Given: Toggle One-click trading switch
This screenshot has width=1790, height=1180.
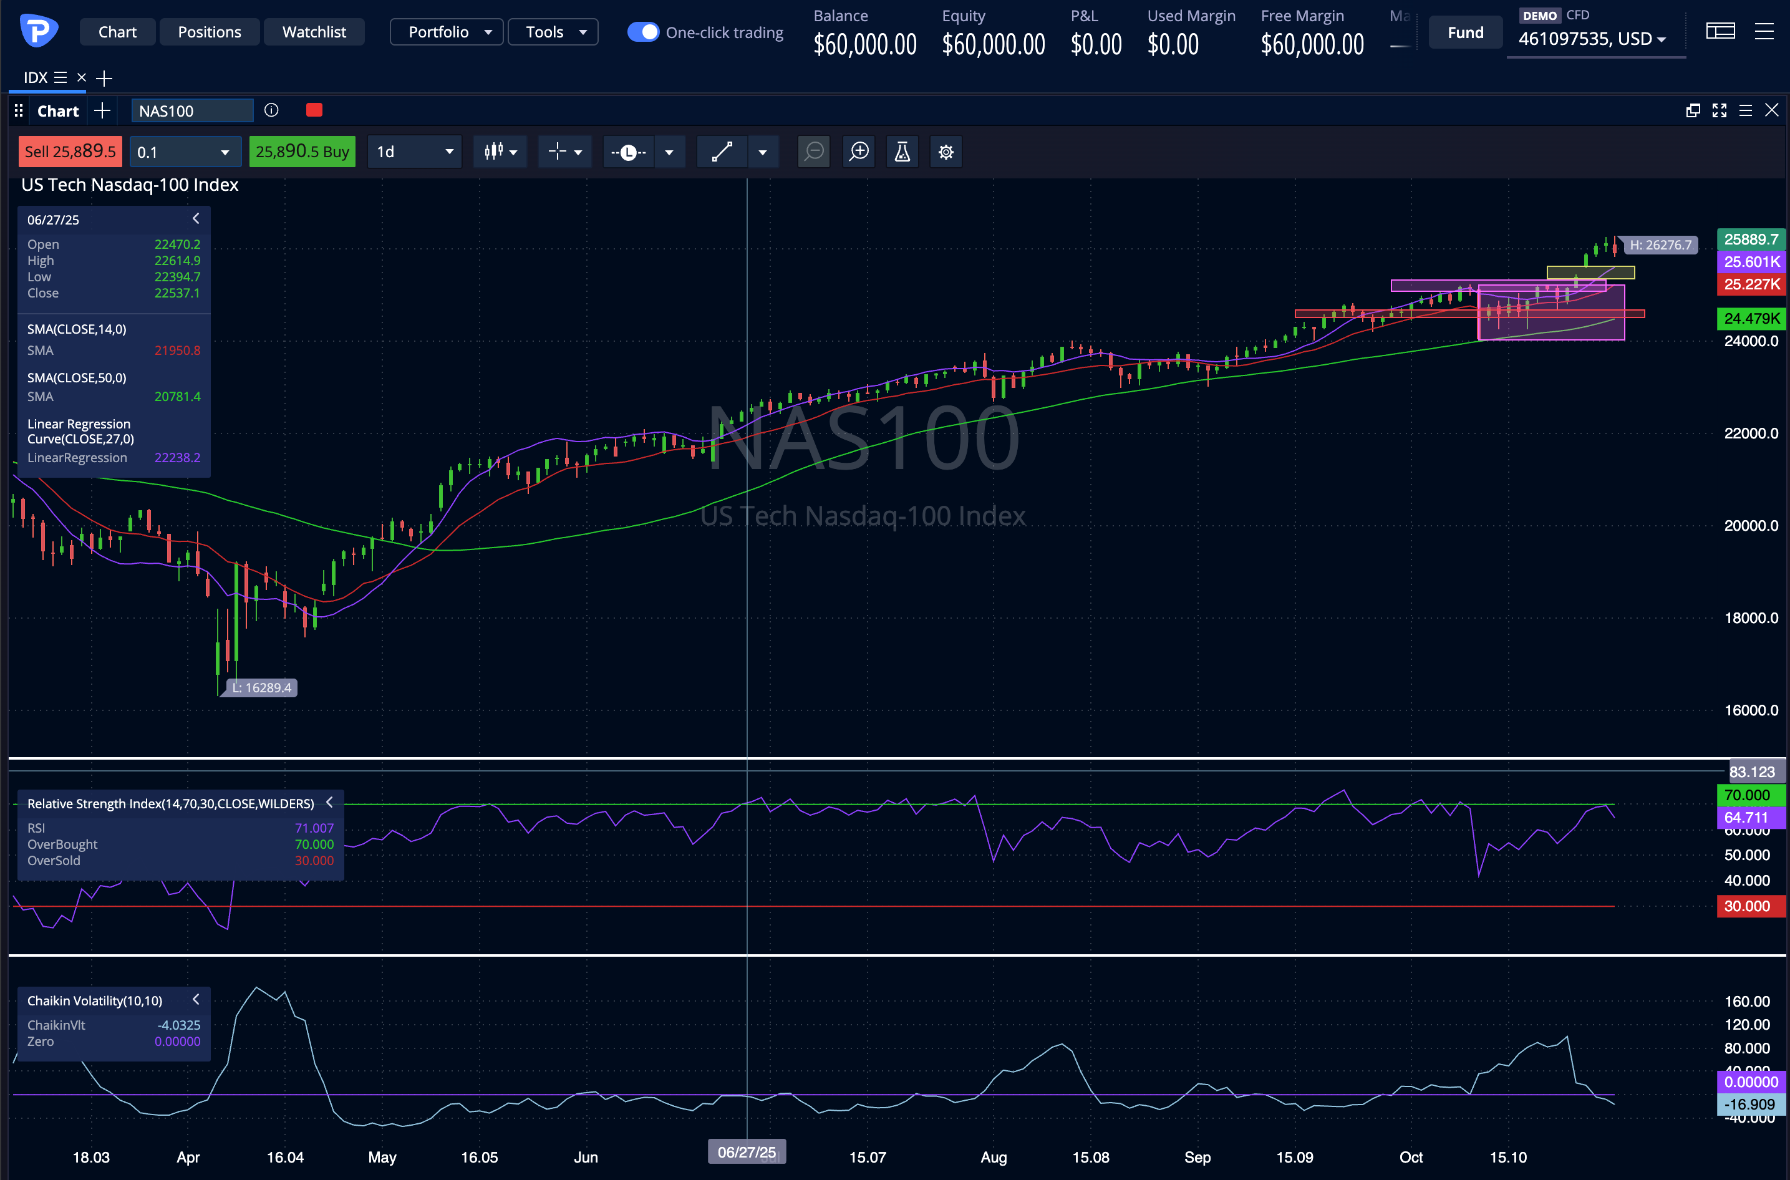Looking at the screenshot, I should coord(643,32).
